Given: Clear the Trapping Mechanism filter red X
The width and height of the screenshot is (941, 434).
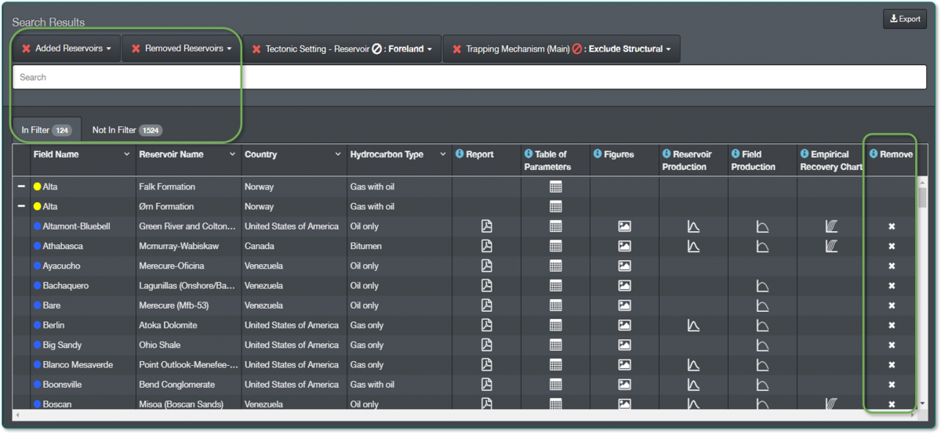Looking at the screenshot, I should click(456, 49).
